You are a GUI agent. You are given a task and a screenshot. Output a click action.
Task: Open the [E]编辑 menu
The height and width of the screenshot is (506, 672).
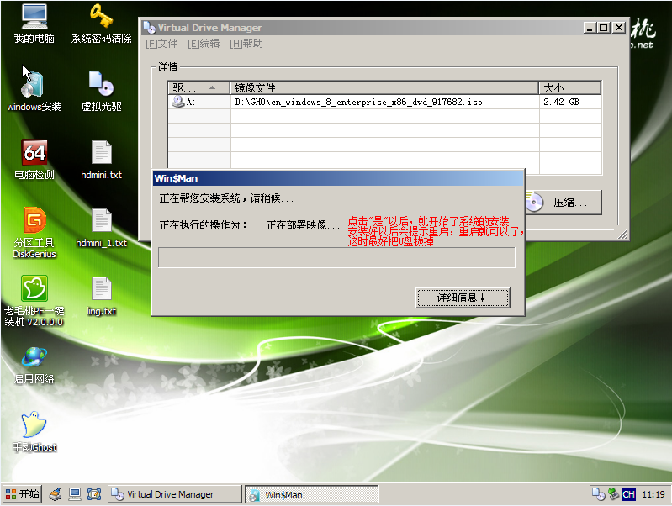(204, 44)
